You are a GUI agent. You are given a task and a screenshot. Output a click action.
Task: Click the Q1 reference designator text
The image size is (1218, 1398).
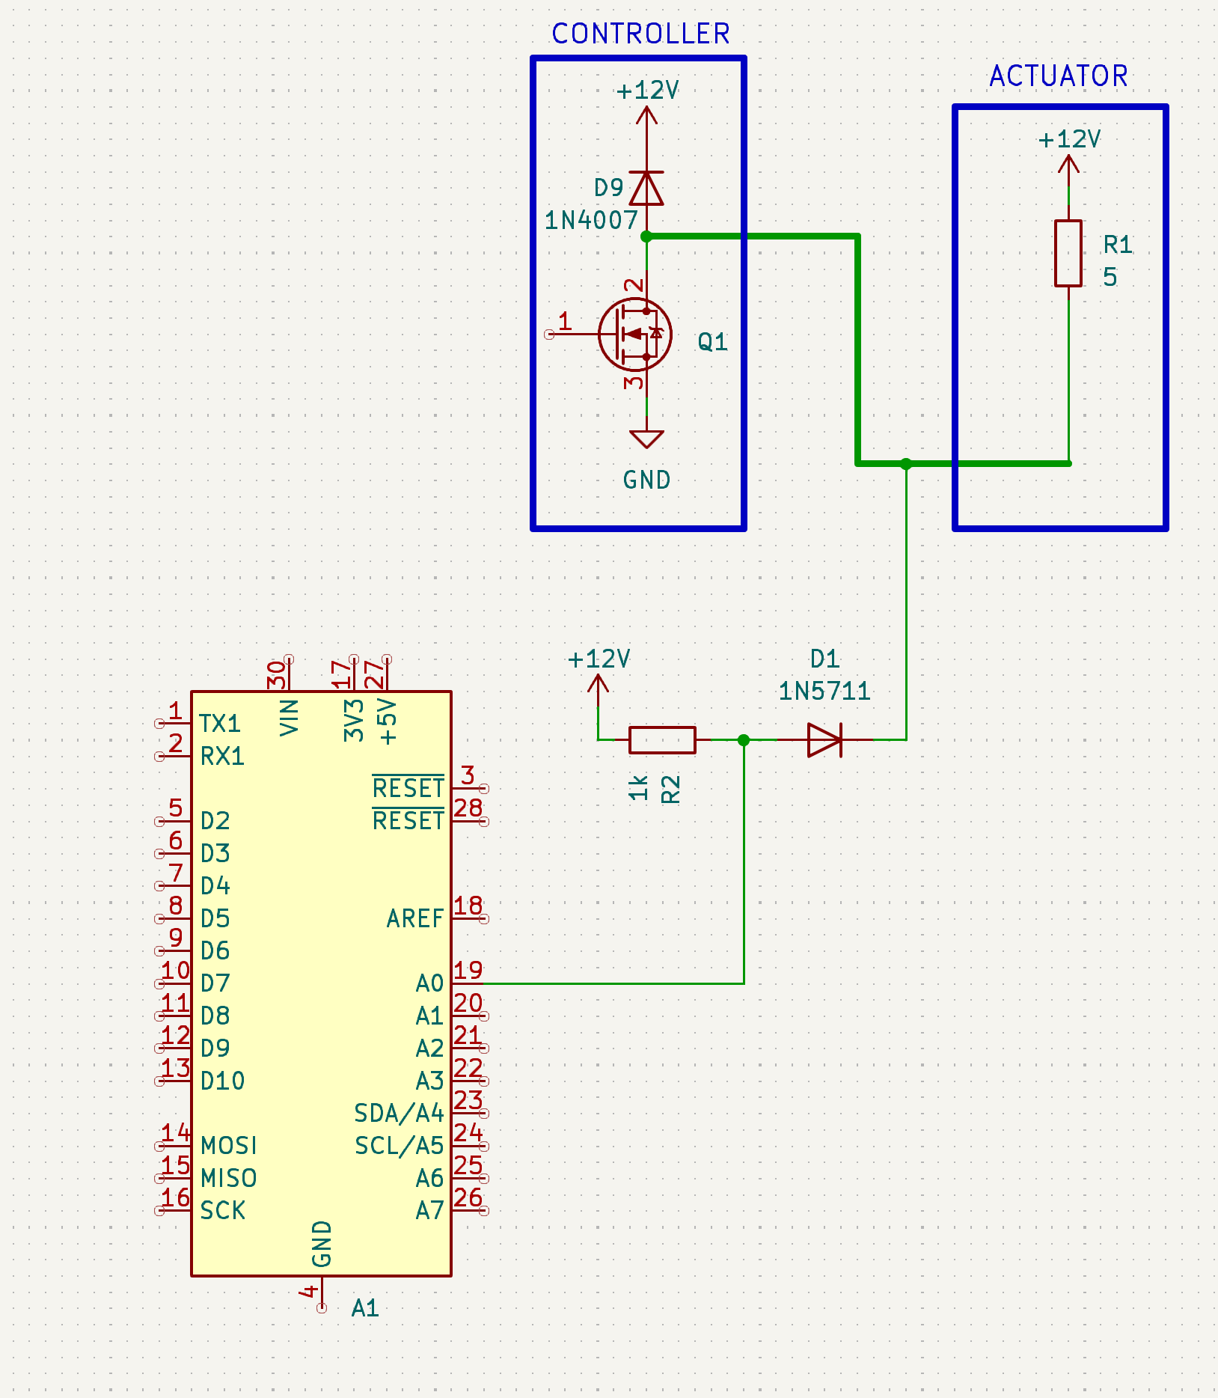(x=712, y=342)
